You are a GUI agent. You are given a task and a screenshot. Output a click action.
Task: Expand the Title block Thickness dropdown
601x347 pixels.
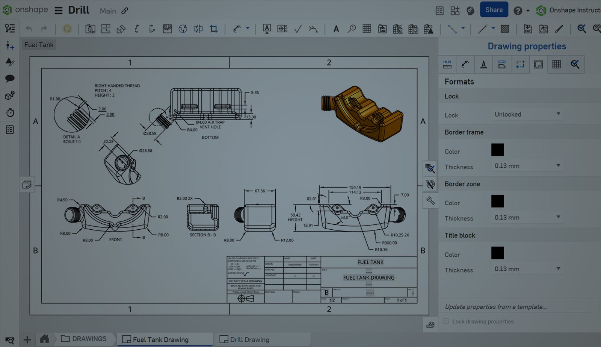tap(527, 269)
